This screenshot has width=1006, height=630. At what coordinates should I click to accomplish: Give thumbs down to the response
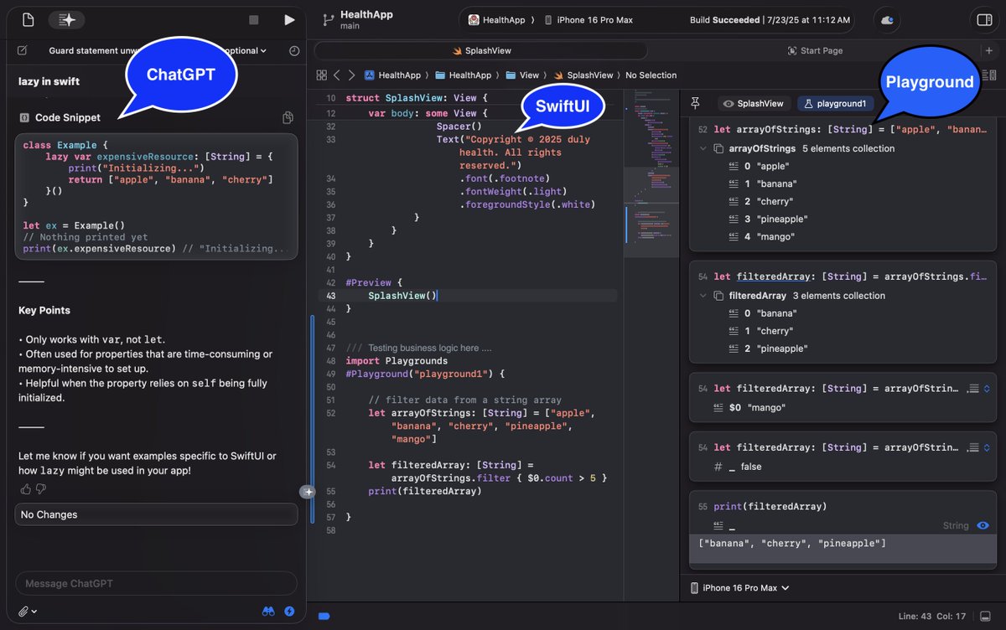click(x=41, y=488)
